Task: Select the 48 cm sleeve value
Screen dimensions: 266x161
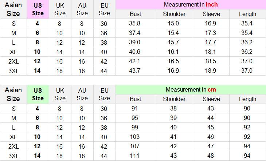Action: (x=211, y=156)
